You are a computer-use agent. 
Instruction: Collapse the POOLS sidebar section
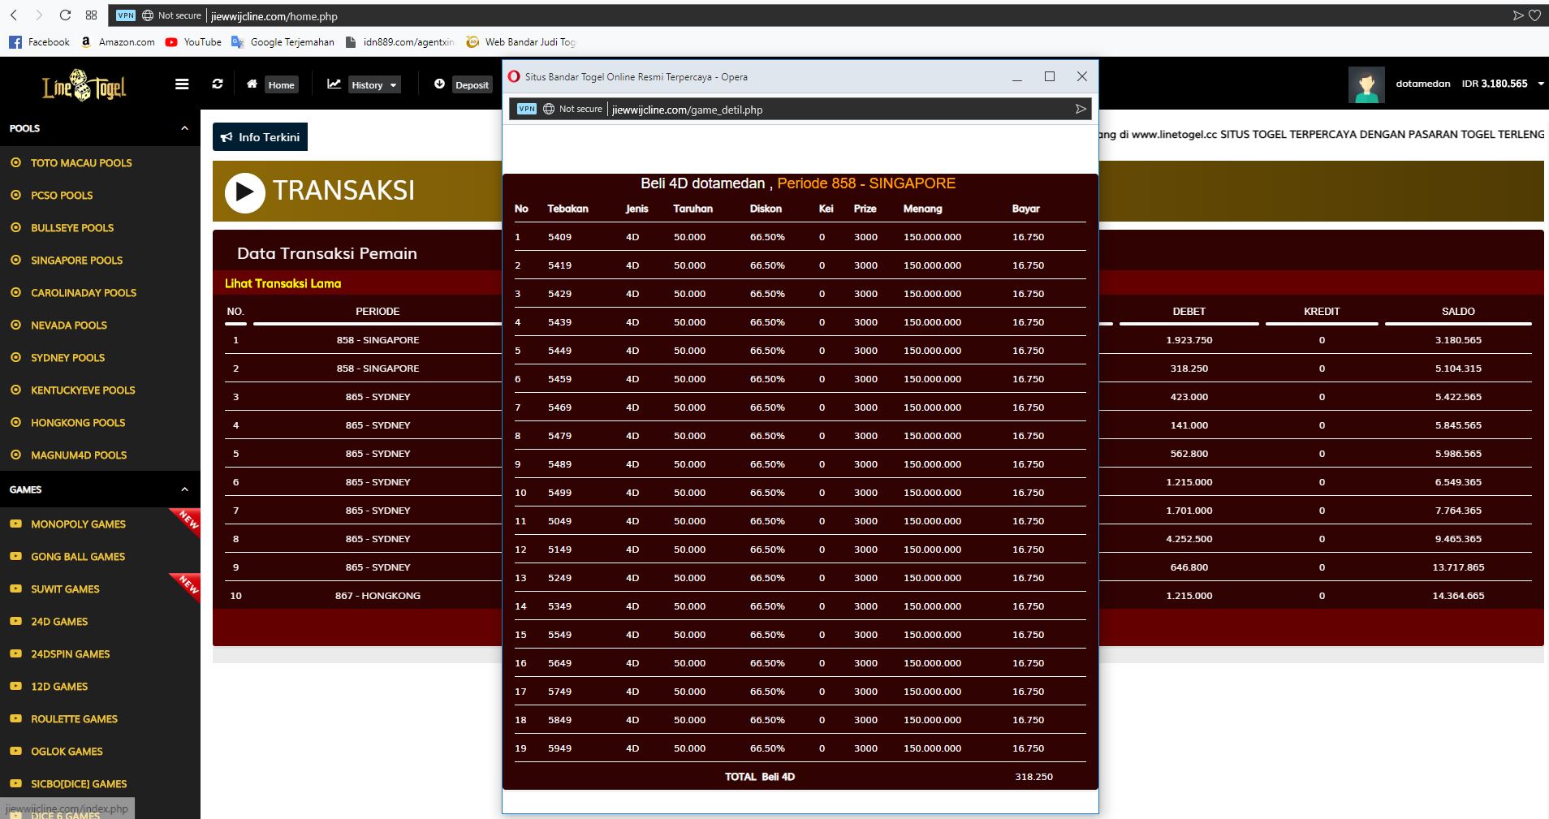(x=184, y=128)
